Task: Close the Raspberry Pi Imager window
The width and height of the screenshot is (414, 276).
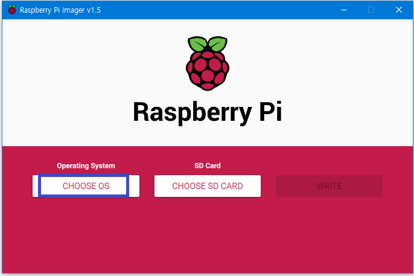Action: click(x=399, y=10)
